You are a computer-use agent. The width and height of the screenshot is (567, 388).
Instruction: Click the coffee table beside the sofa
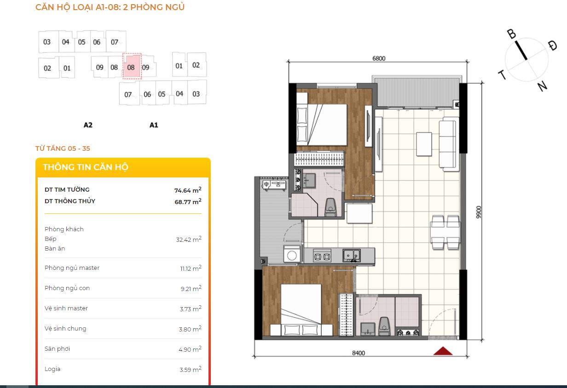point(424,144)
